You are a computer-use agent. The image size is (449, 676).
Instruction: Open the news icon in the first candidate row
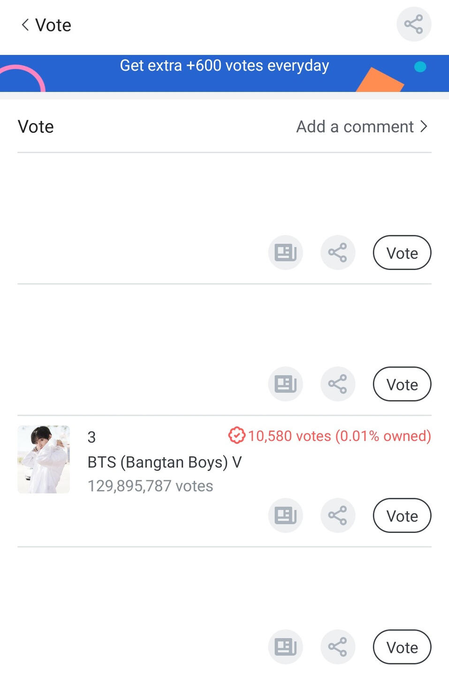[x=285, y=253]
